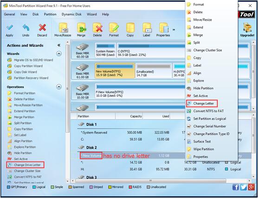Select the Unallocated 14.7 GB partition block
This screenshot has height=198, width=258.
[154, 71]
